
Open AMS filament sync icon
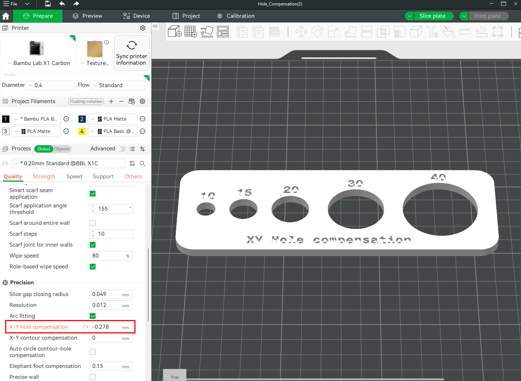132,101
